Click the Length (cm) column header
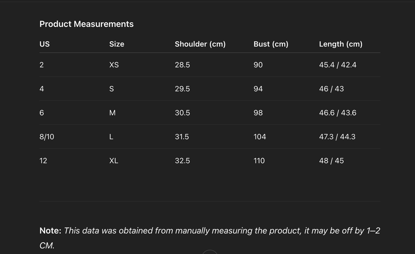Image resolution: width=415 pixels, height=254 pixels. click(x=341, y=44)
